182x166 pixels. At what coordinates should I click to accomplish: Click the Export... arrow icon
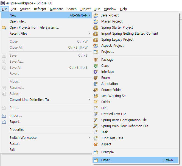(4, 122)
